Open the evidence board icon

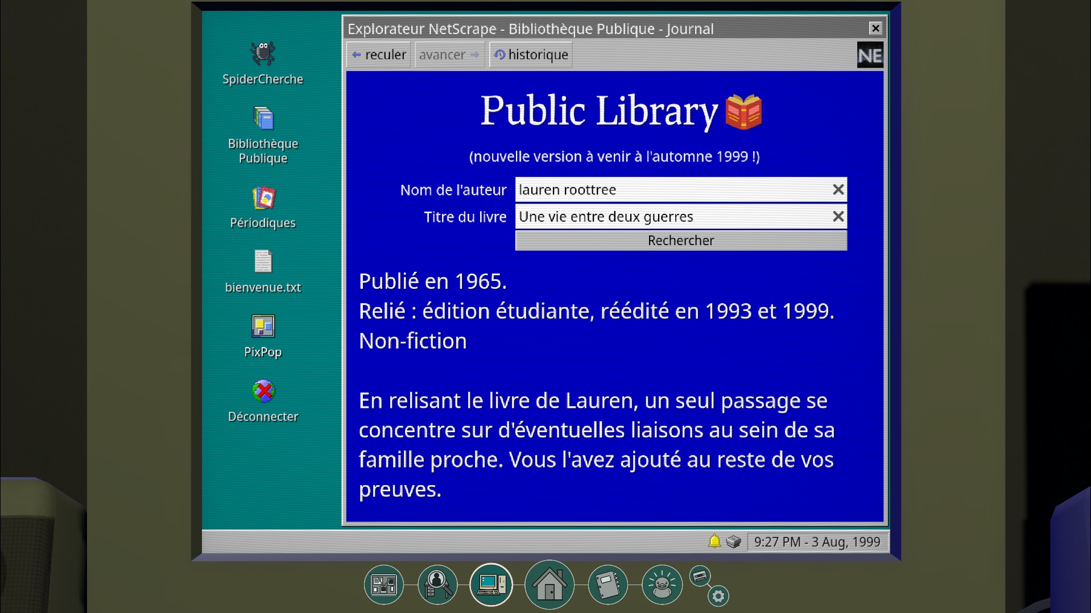384,585
